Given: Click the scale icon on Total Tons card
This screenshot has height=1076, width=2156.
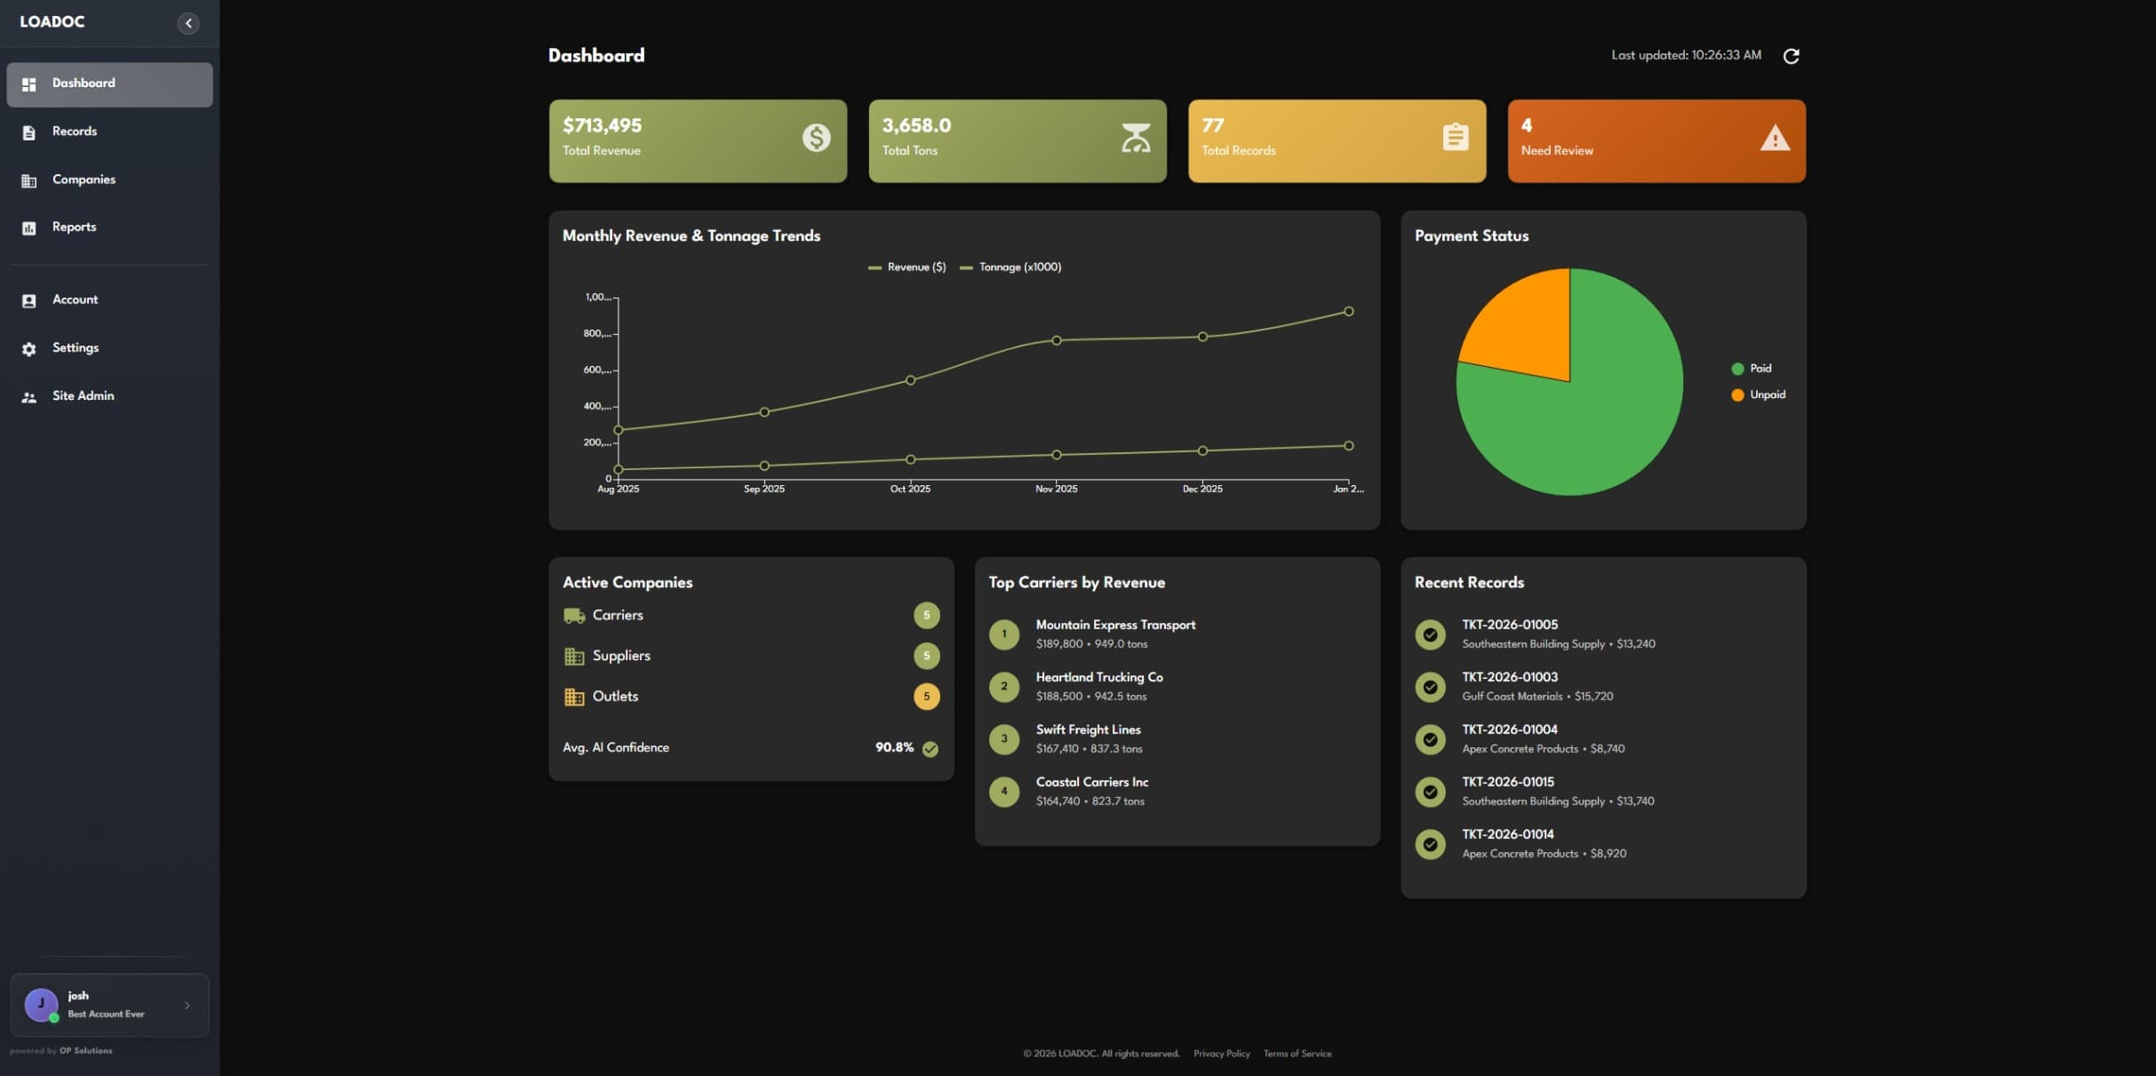Looking at the screenshot, I should click(1135, 138).
